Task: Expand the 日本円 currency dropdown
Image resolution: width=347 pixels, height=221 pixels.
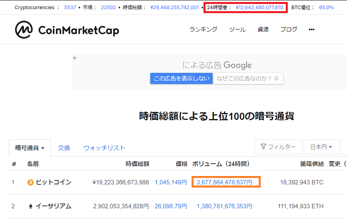Action: pyautogui.click(x=321, y=147)
